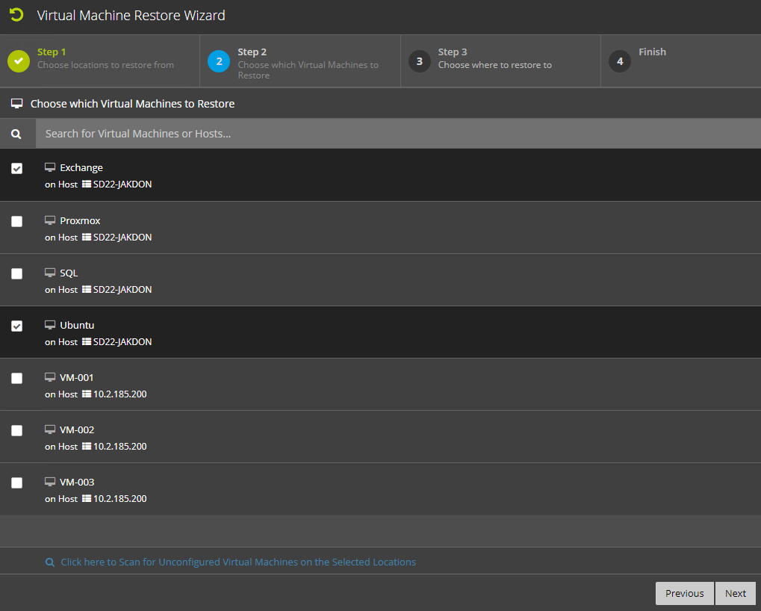The width and height of the screenshot is (761, 611).
Task: Select the VM-002 name
Action: tap(77, 430)
